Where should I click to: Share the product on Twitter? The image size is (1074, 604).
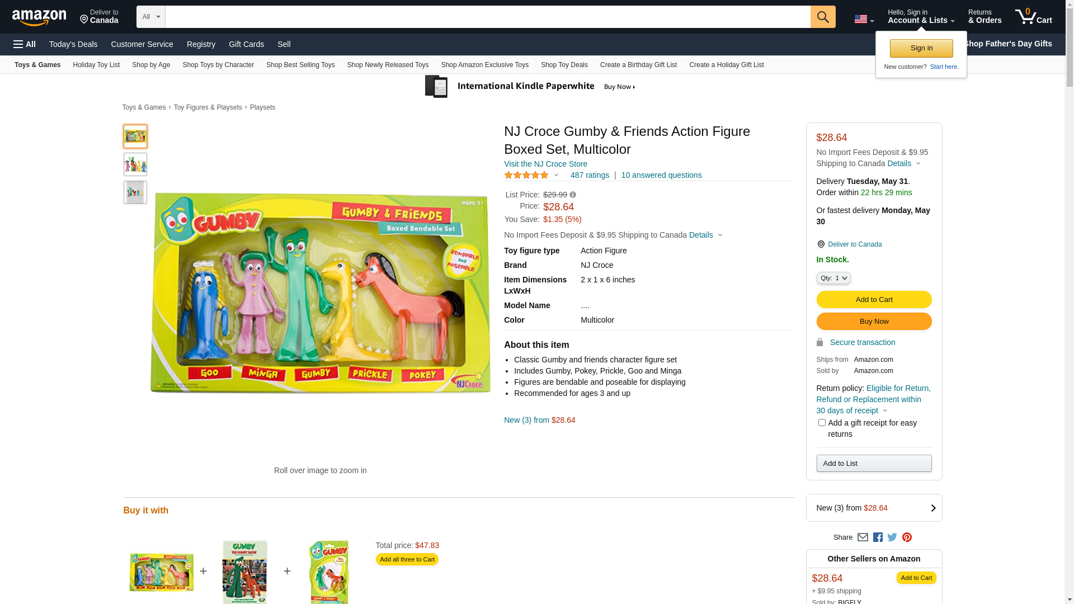coord(892,537)
